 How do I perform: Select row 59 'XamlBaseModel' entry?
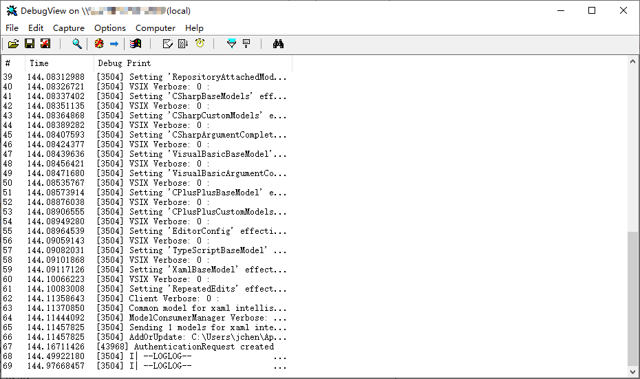pyautogui.click(x=145, y=270)
